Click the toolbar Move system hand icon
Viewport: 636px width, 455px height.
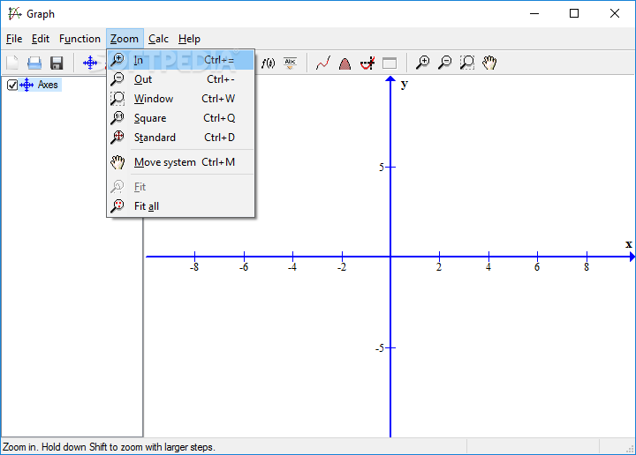[x=489, y=63]
